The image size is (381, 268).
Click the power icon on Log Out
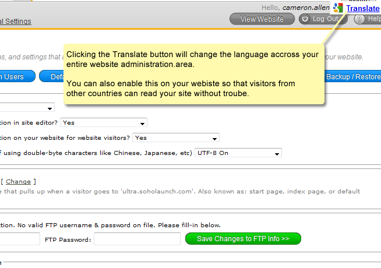[x=305, y=19]
